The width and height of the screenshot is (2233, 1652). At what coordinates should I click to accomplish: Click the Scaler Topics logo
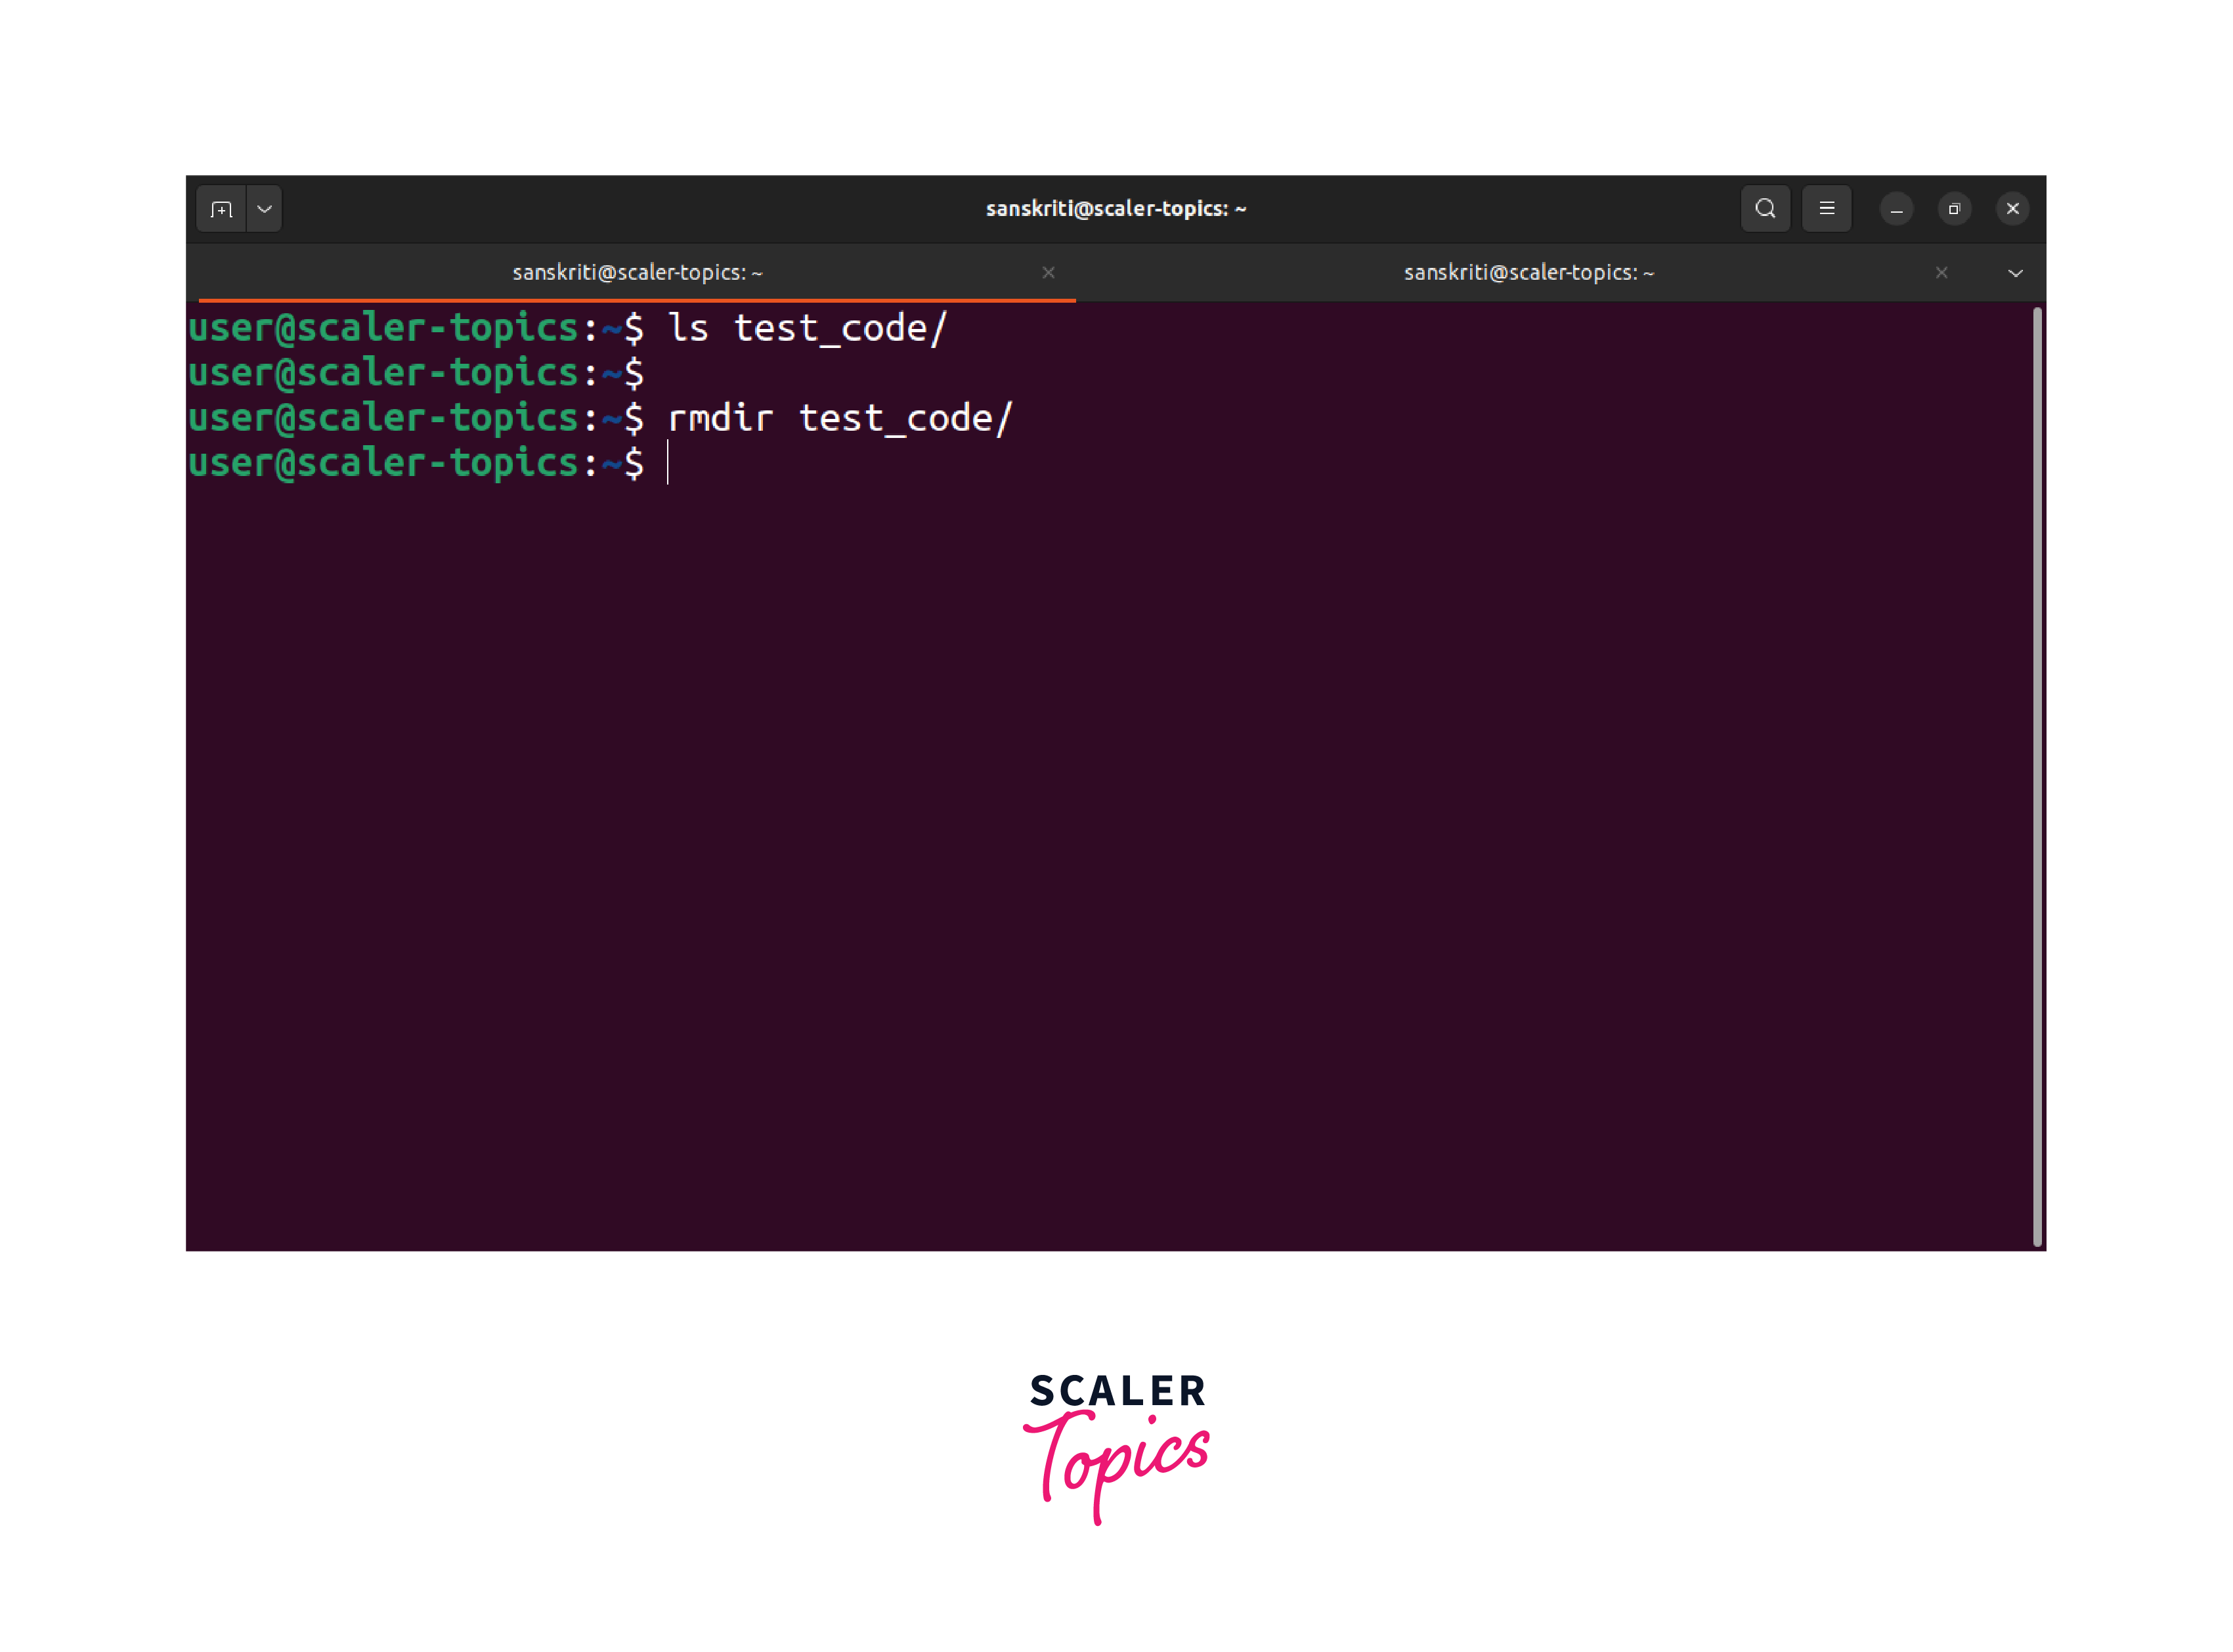tap(1116, 1446)
